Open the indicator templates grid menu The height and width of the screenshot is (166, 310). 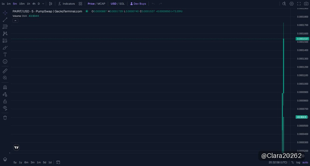coord(80,4)
